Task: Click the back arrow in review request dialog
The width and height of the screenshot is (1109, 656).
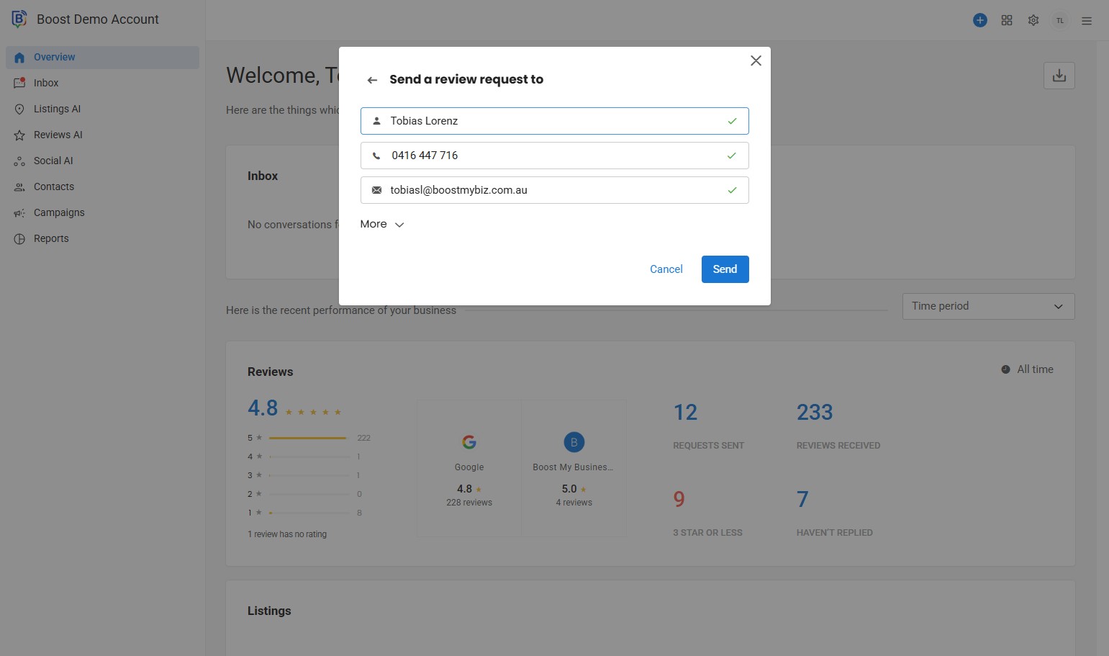Action: 372,80
